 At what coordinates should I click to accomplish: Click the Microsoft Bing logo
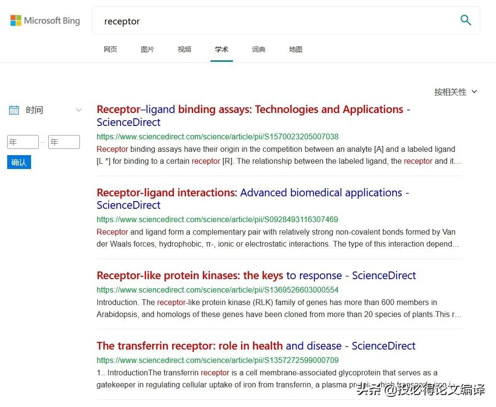[x=45, y=21]
